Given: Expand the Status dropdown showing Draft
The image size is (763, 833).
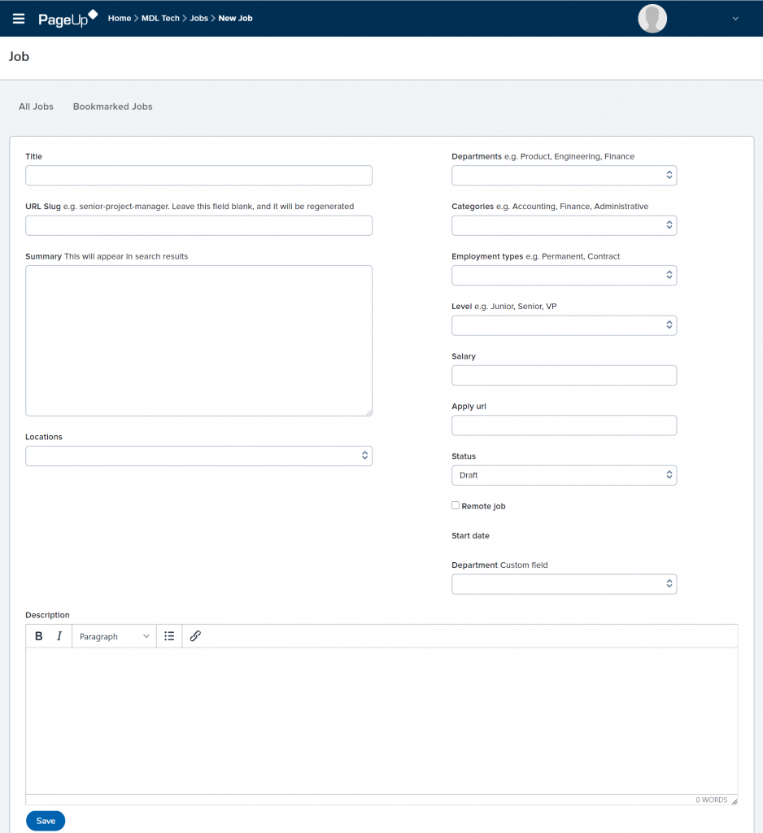Looking at the screenshot, I should pyautogui.click(x=564, y=475).
